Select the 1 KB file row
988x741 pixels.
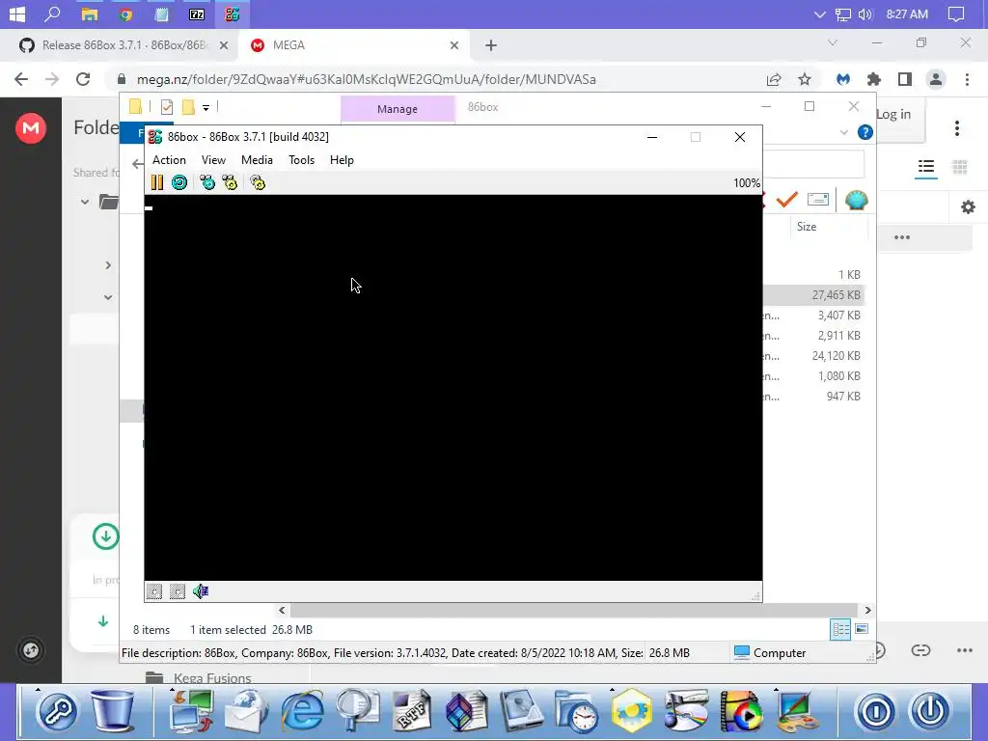click(814, 275)
